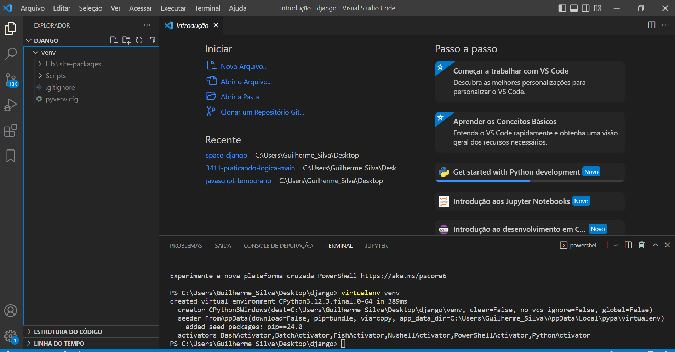The height and width of the screenshot is (352, 675).
Task: Open the Bookmarks view icon
Action: pos(11,156)
